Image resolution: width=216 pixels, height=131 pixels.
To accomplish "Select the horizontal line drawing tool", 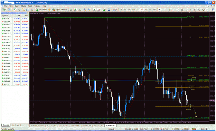I will [173, 10].
